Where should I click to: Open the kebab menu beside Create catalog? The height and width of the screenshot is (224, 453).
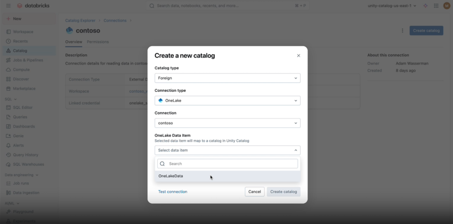click(x=402, y=30)
